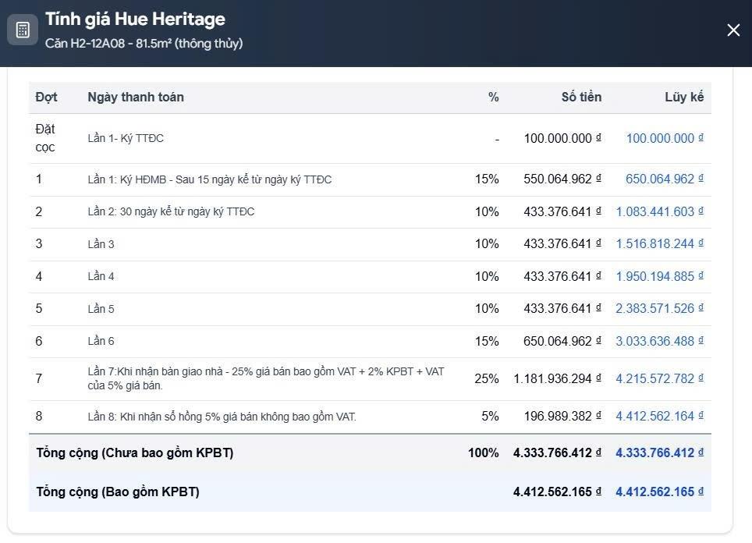752x543 pixels.
Task: Select the 'Lần 1- Ký TTĐC' deposit row
Action: point(126,138)
